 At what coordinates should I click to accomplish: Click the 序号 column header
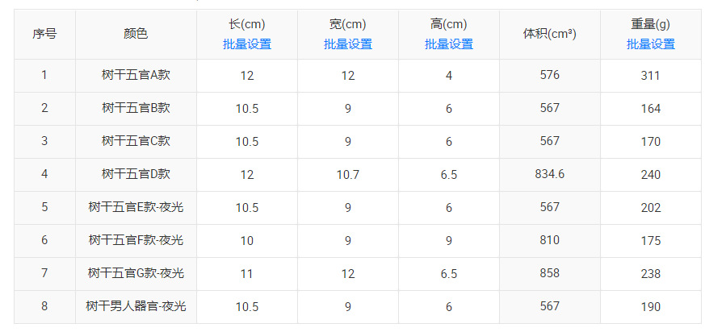click(x=44, y=34)
